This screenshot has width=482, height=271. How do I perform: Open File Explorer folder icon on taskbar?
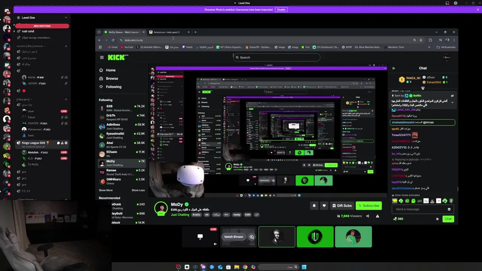point(236,267)
